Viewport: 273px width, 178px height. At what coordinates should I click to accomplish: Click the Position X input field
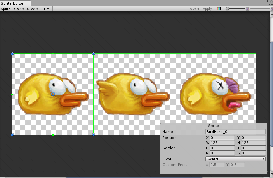coord(222,138)
